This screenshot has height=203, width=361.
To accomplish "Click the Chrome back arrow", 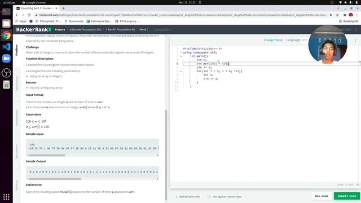I will pyautogui.click(x=17, y=15).
